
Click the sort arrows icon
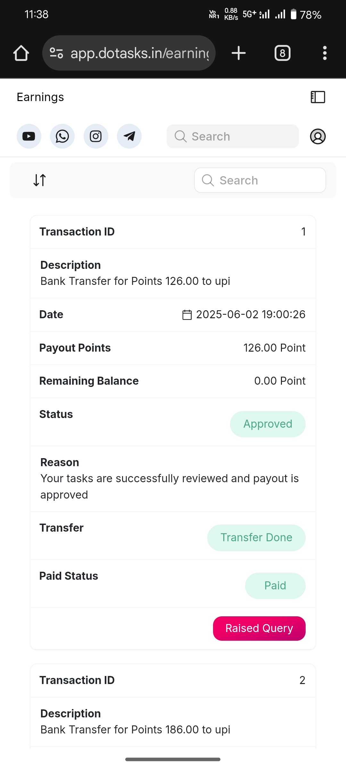[x=40, y=180]
